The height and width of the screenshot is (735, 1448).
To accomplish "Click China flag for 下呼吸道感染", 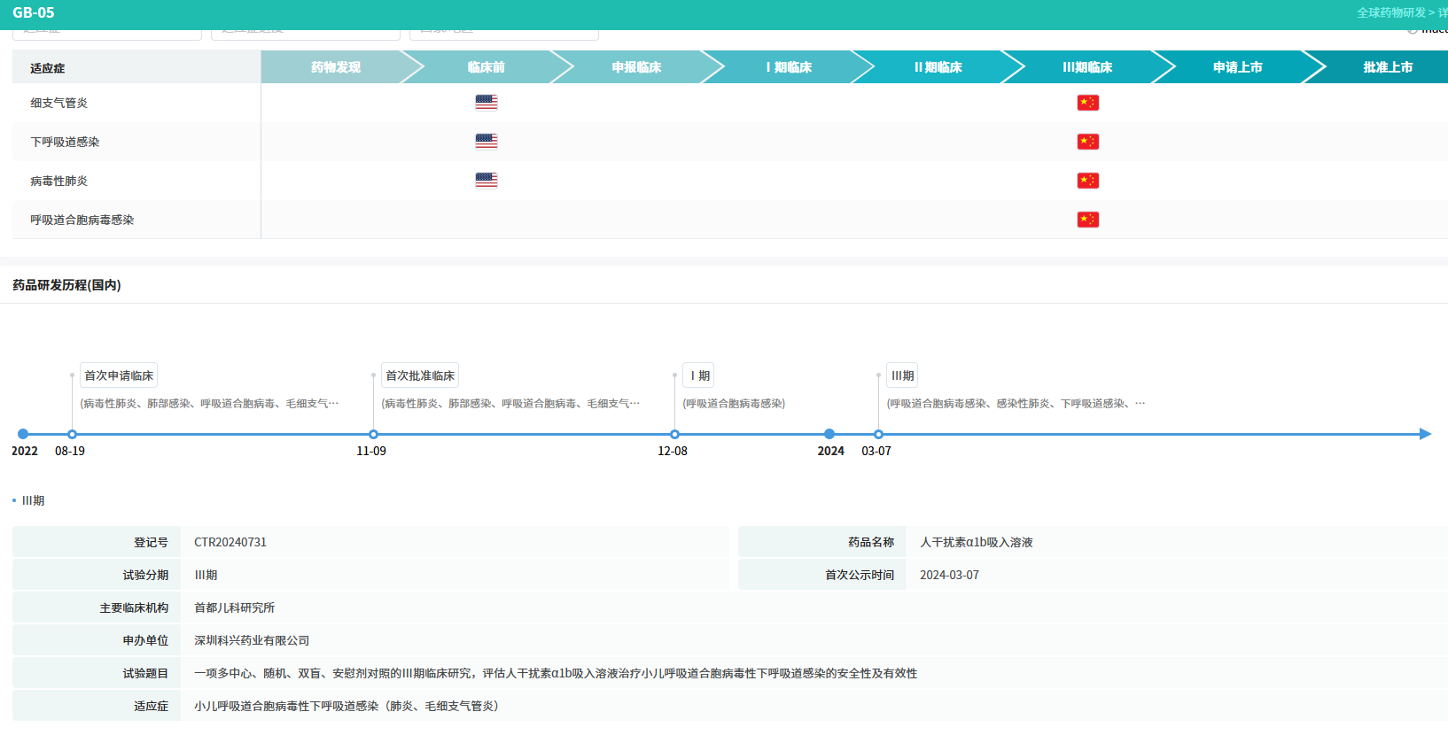I will (1087, 142).
